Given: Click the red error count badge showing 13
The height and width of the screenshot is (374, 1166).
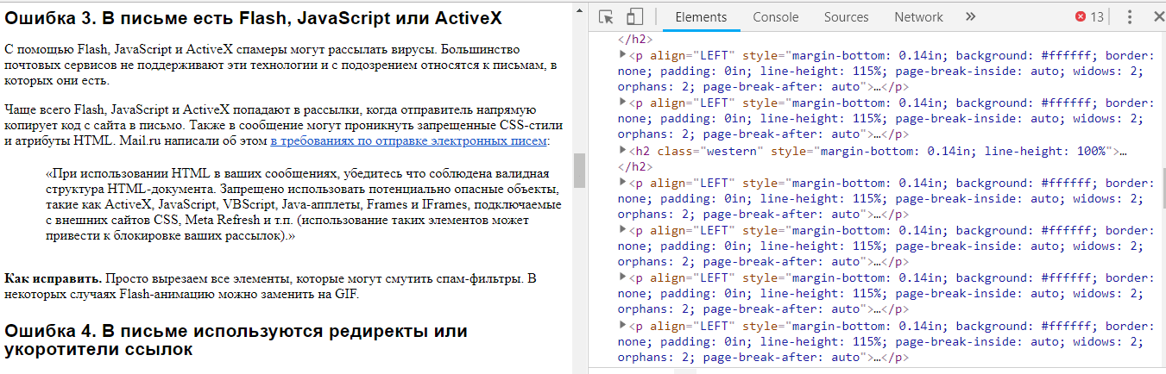Looking at the screenshot, I should click(1089, 16).
